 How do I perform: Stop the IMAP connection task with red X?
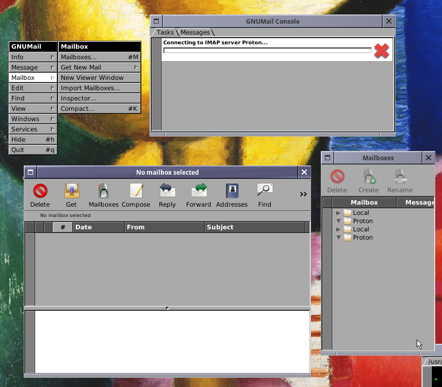click(381, 51)
